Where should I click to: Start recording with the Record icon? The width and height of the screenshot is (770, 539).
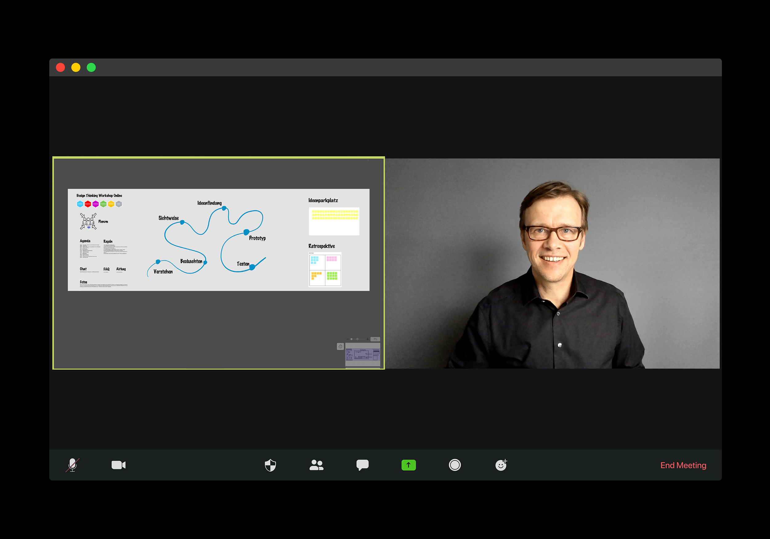pos(455,465)
